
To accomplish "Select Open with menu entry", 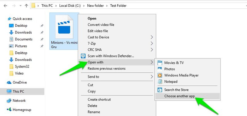I will (x=117, y=62).
